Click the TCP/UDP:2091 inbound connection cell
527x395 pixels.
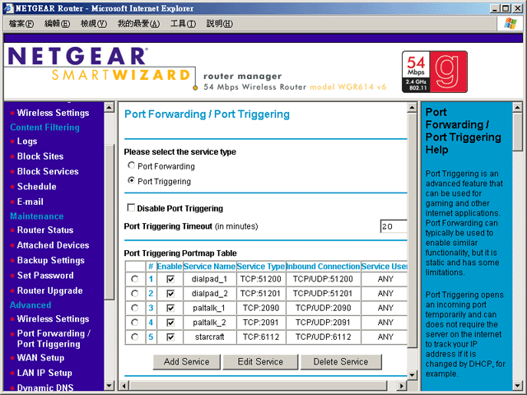pos(324,323)
